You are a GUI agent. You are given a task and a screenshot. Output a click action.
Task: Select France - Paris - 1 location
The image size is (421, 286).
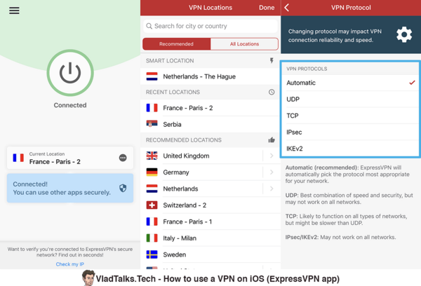pos(210,222)
